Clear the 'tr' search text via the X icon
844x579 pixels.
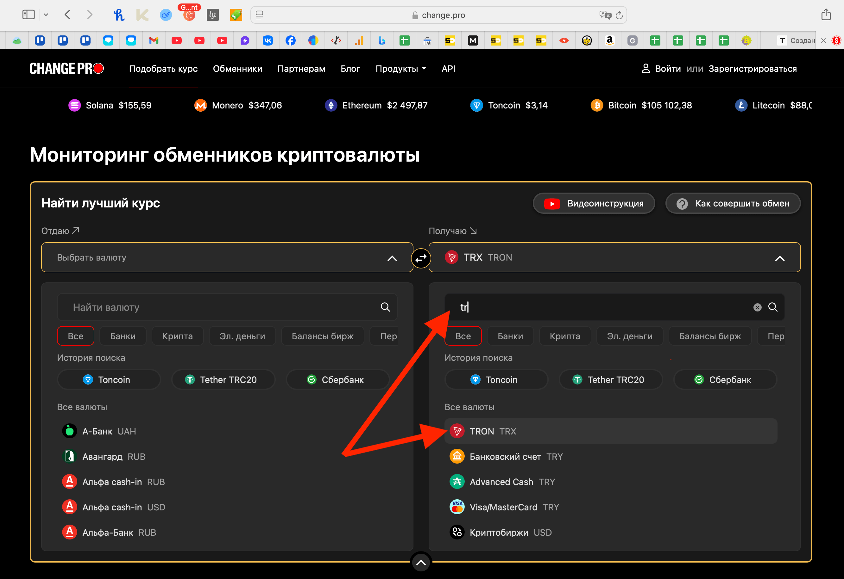pos(757,307)
